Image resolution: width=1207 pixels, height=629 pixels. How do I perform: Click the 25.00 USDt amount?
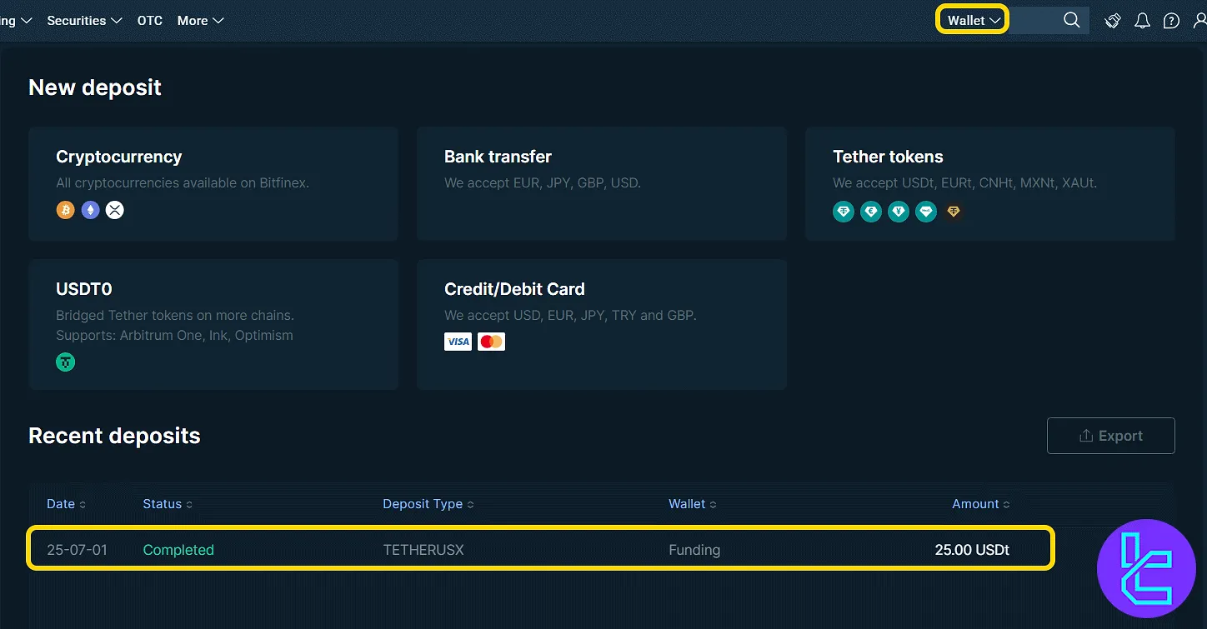(972, 550)
